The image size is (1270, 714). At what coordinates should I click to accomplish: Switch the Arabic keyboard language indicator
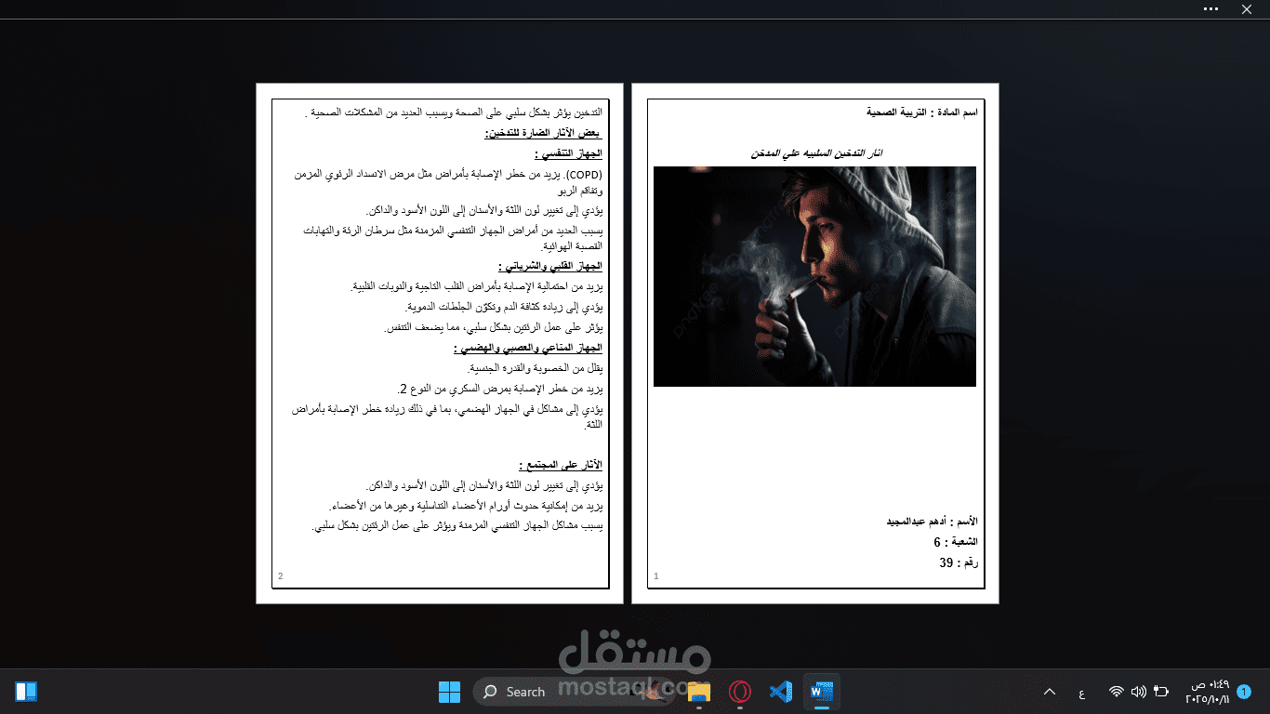[1081, 693]
